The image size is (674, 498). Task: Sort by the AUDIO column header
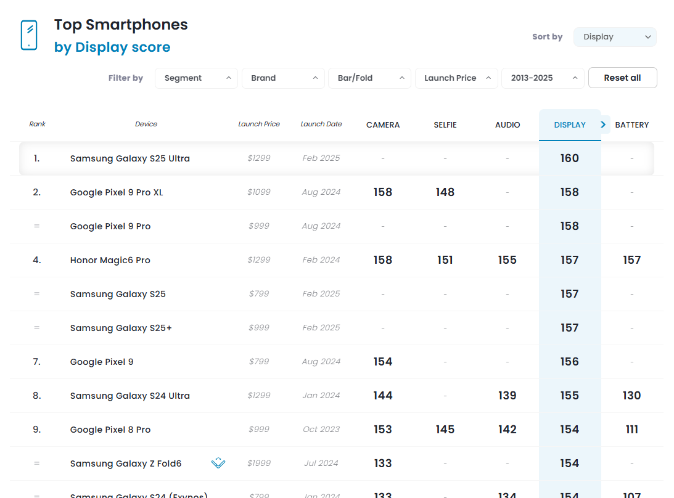[508, 125]
